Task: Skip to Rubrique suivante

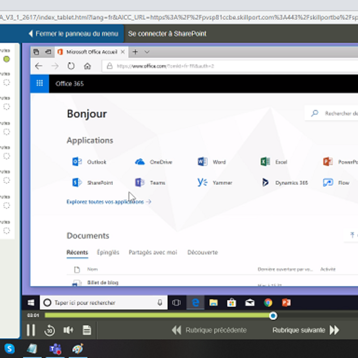Action: (306, 330)
